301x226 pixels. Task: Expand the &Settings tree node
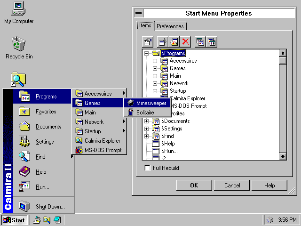click(146, 129)
